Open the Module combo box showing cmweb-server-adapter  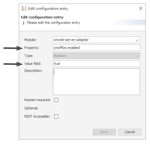point(96,40)
